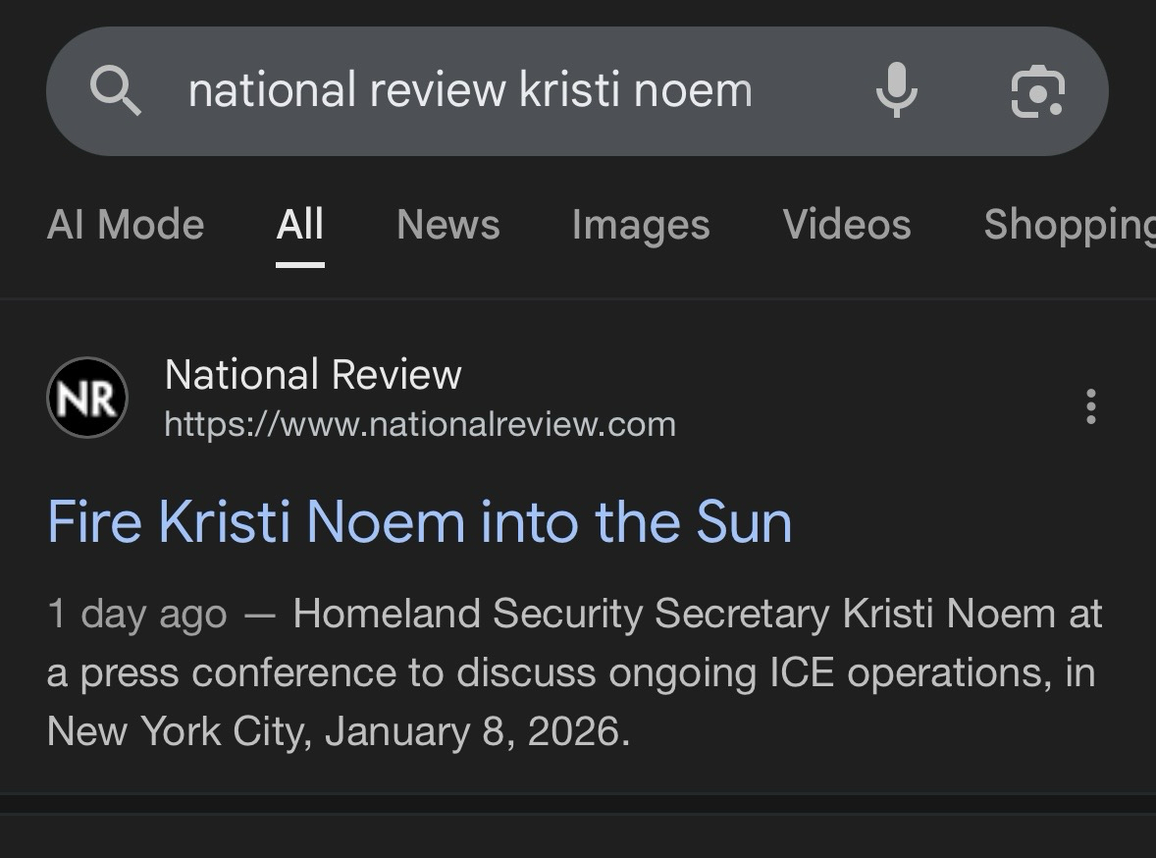Click the word "noem" in search box

(x=693, y=90)
